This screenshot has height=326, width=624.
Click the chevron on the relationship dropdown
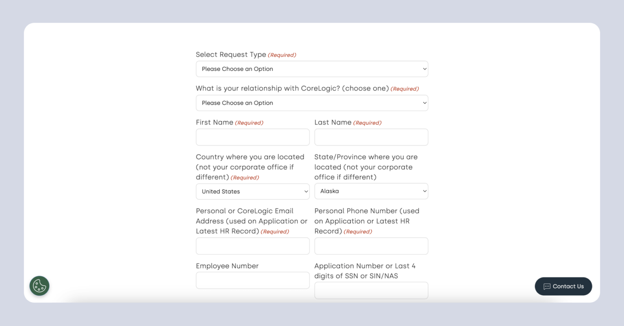[x=424, y=103]
